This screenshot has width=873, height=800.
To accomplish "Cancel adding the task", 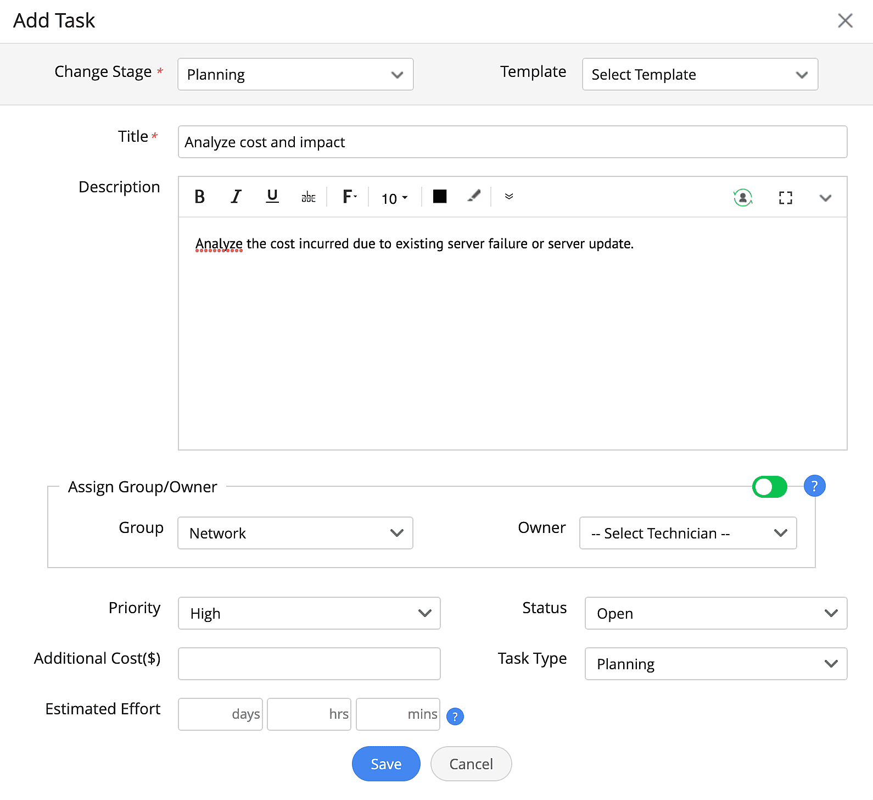I will [471, 764].
